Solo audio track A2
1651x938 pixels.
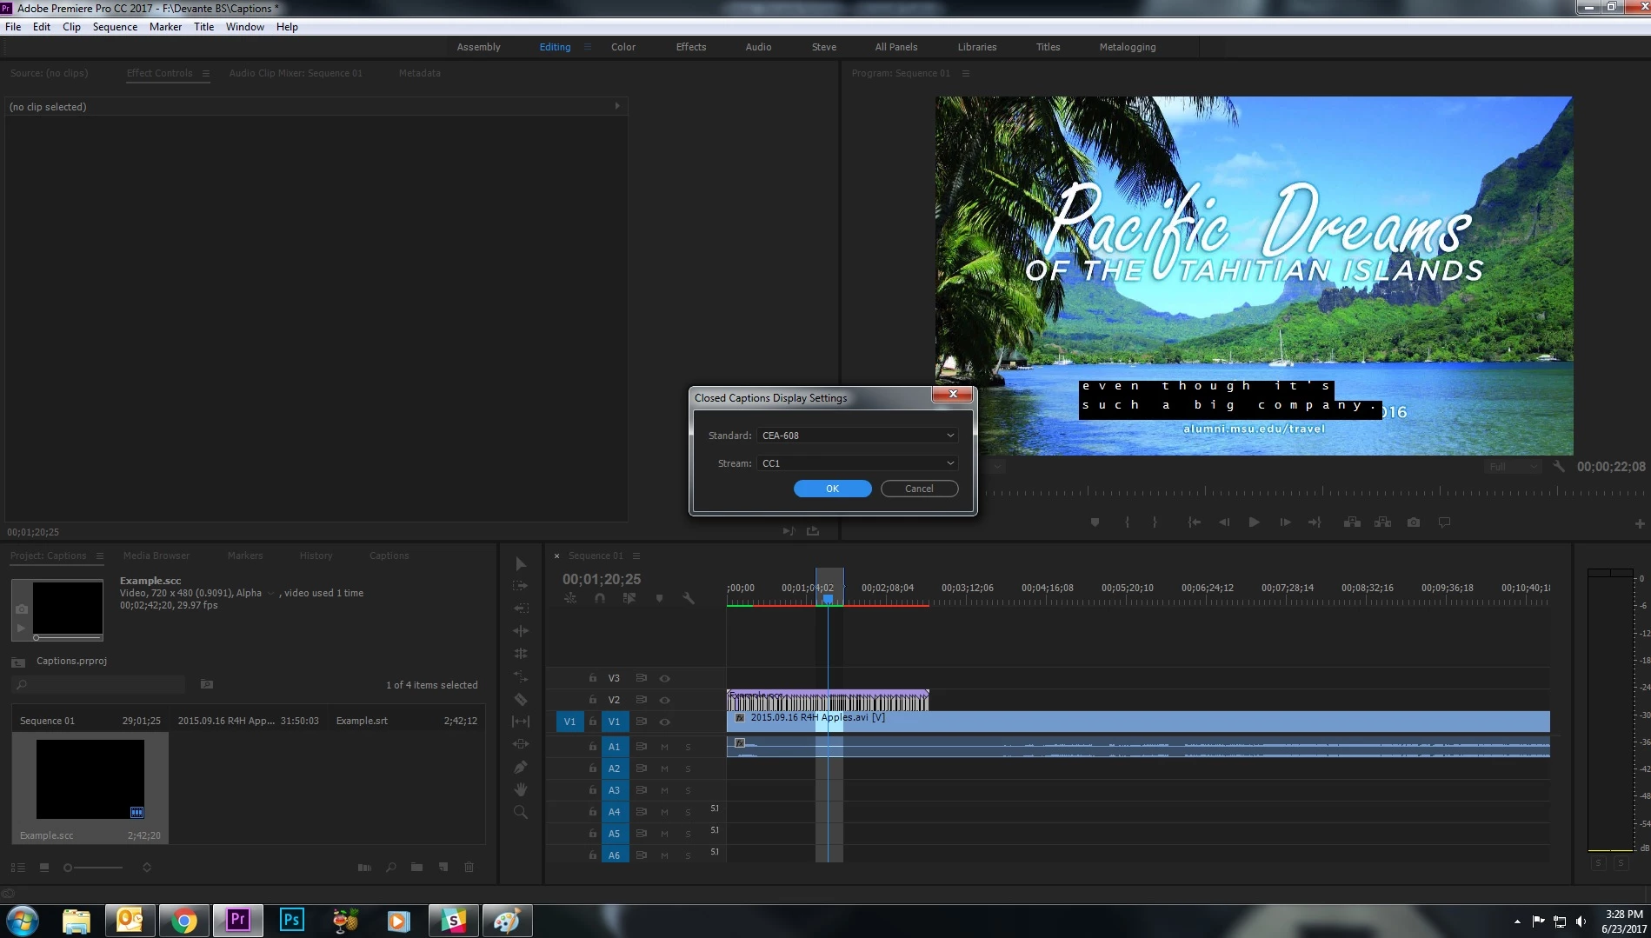pos(688,768)
